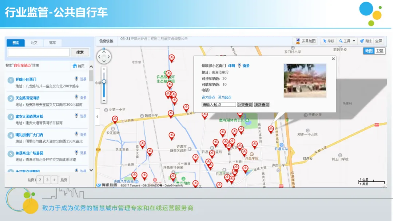Image resolution: width=393 pixels, height=221 pixels.
Task: Open the 和景商业广场游园 result
Action: tap(29, 153)
